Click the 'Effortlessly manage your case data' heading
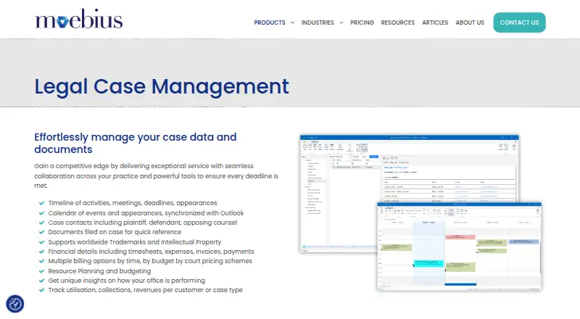Screen dimensions: 580x319 click(x=136, y=144)
